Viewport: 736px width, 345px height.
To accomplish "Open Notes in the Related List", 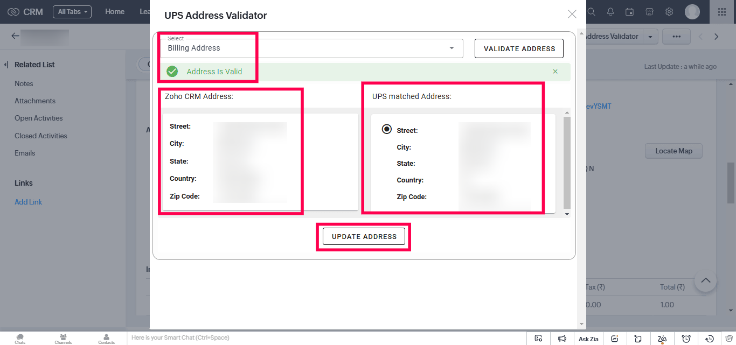I will pos(24,83).
